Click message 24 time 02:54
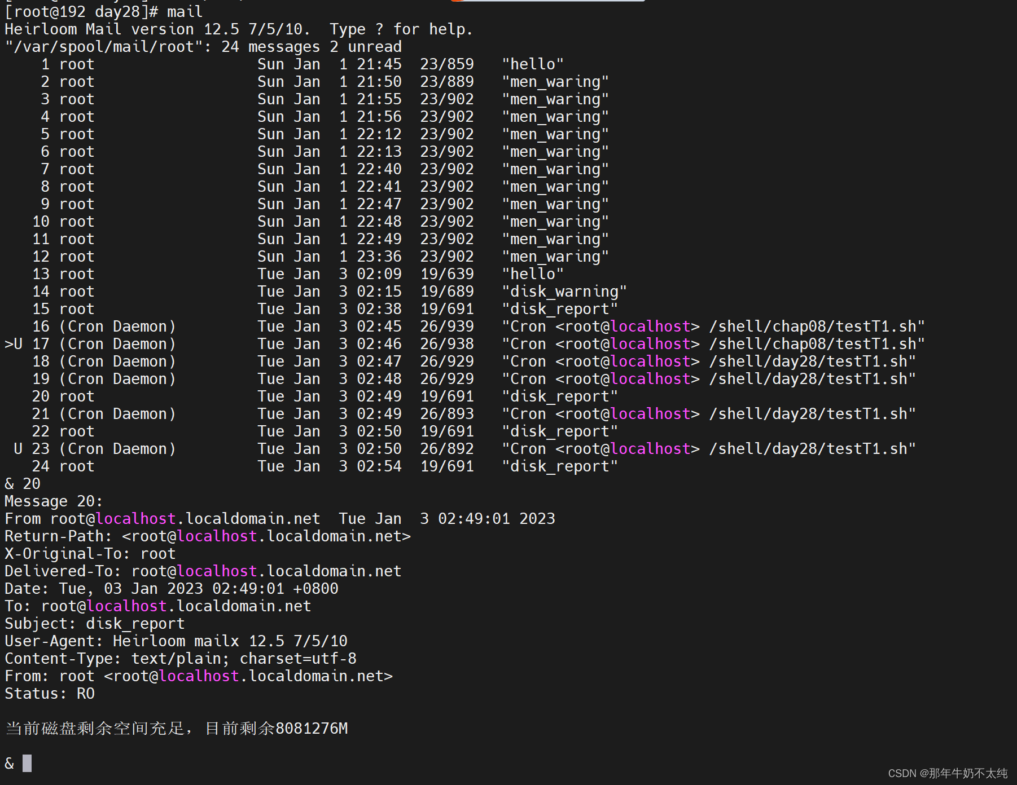The image size is (1017, 785). tap(379, 466)
